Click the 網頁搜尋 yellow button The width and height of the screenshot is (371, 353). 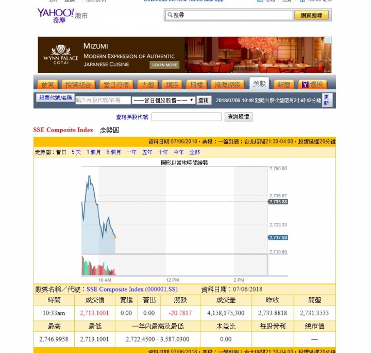pyautogui.click(x=311, y=15)
